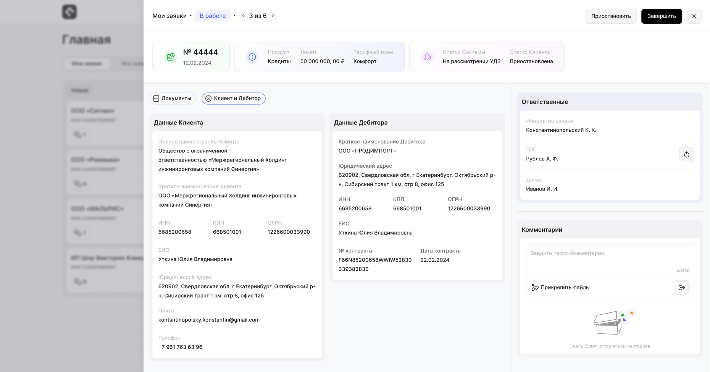Click the В работе status badge
This screenshot has height=372, width=710.
tap(213, 16)
